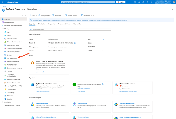The width and height of the screenshot is (176, 119).
Task: Collapse the Manage section in sidebar
Action: 3,29
